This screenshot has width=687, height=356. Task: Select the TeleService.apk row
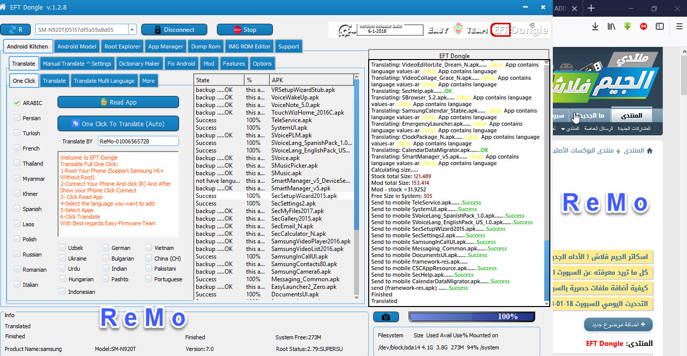pos(274,120)
